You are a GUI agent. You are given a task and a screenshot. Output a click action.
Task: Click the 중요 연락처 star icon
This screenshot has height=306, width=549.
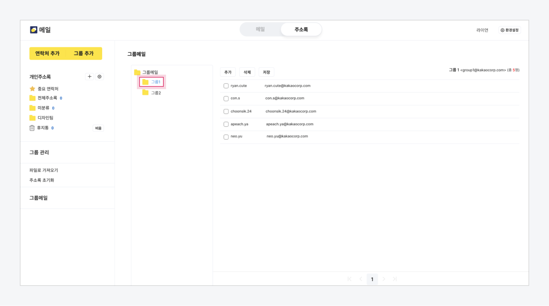pos(32,89)
